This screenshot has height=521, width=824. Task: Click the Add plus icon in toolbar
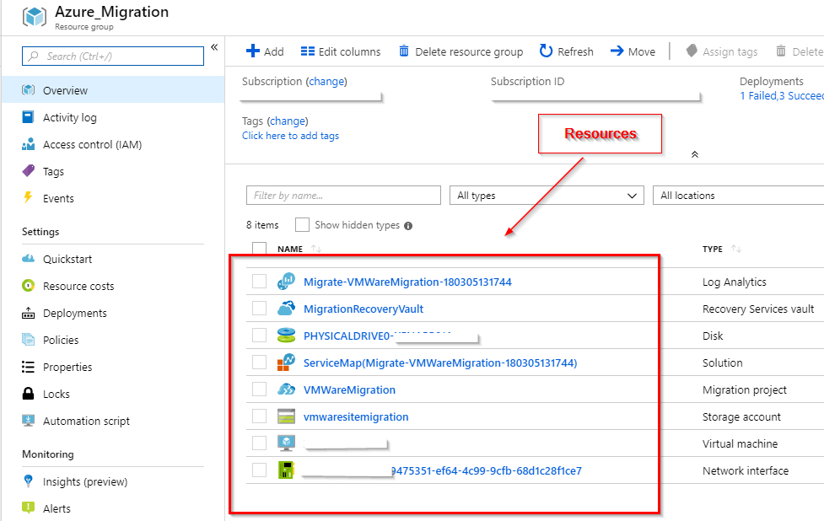point(252,51)
